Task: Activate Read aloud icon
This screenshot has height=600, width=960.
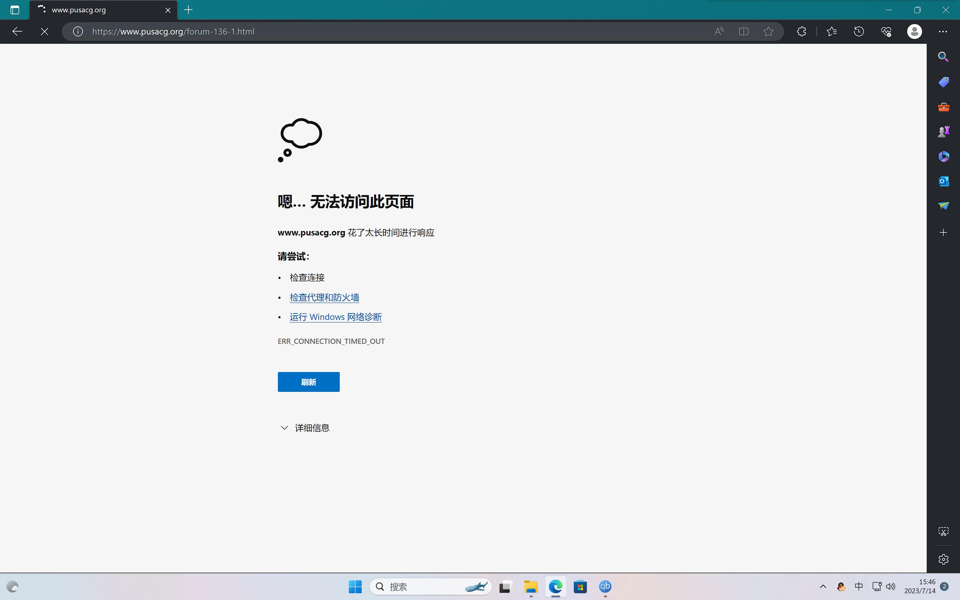Action: (719, 31)
